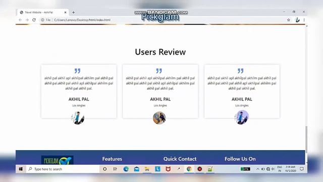Open Cortana circle on taskbar
The width and height of the screenshot is (323, 182).
click(104, 169)
